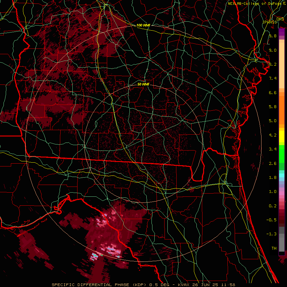The image size is (287, 287).
Task: Click the cyan band of the color scale
Action: (282, 175)
